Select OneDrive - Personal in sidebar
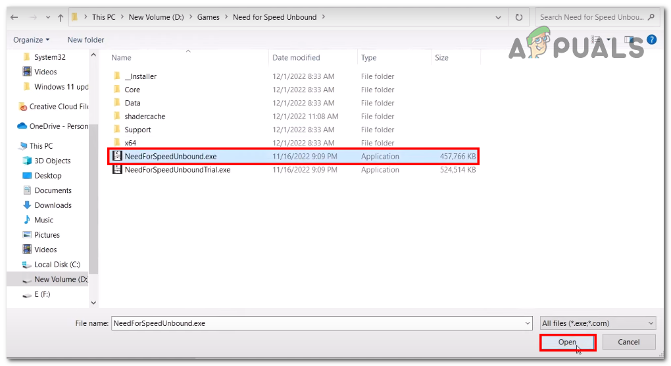This screenshot has width=671, height=366. (x=59, y=126)
